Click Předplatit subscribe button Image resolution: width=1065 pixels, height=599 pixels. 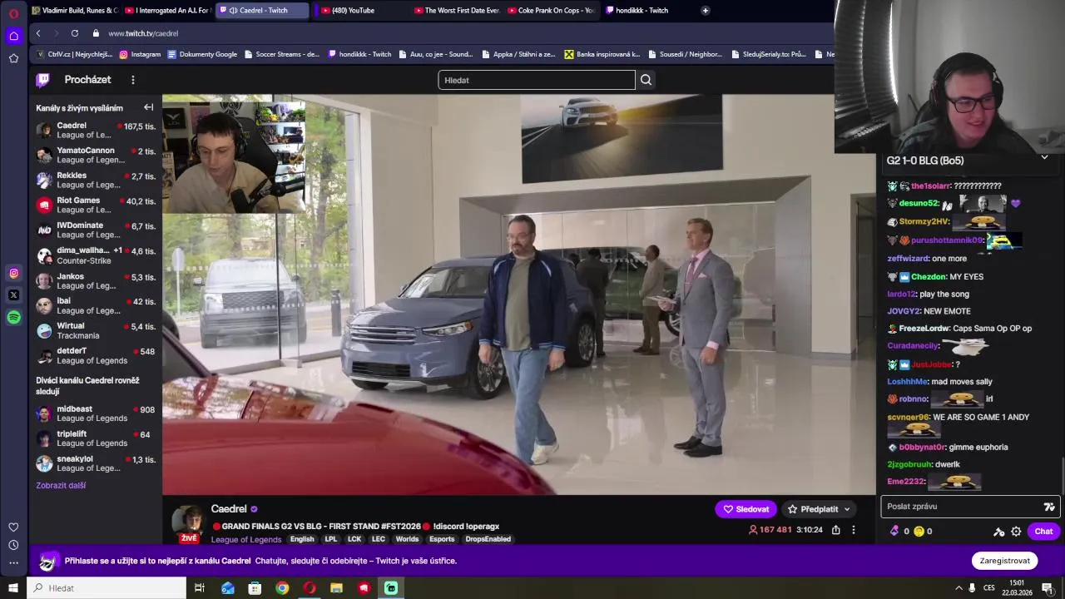pos(813,509)
